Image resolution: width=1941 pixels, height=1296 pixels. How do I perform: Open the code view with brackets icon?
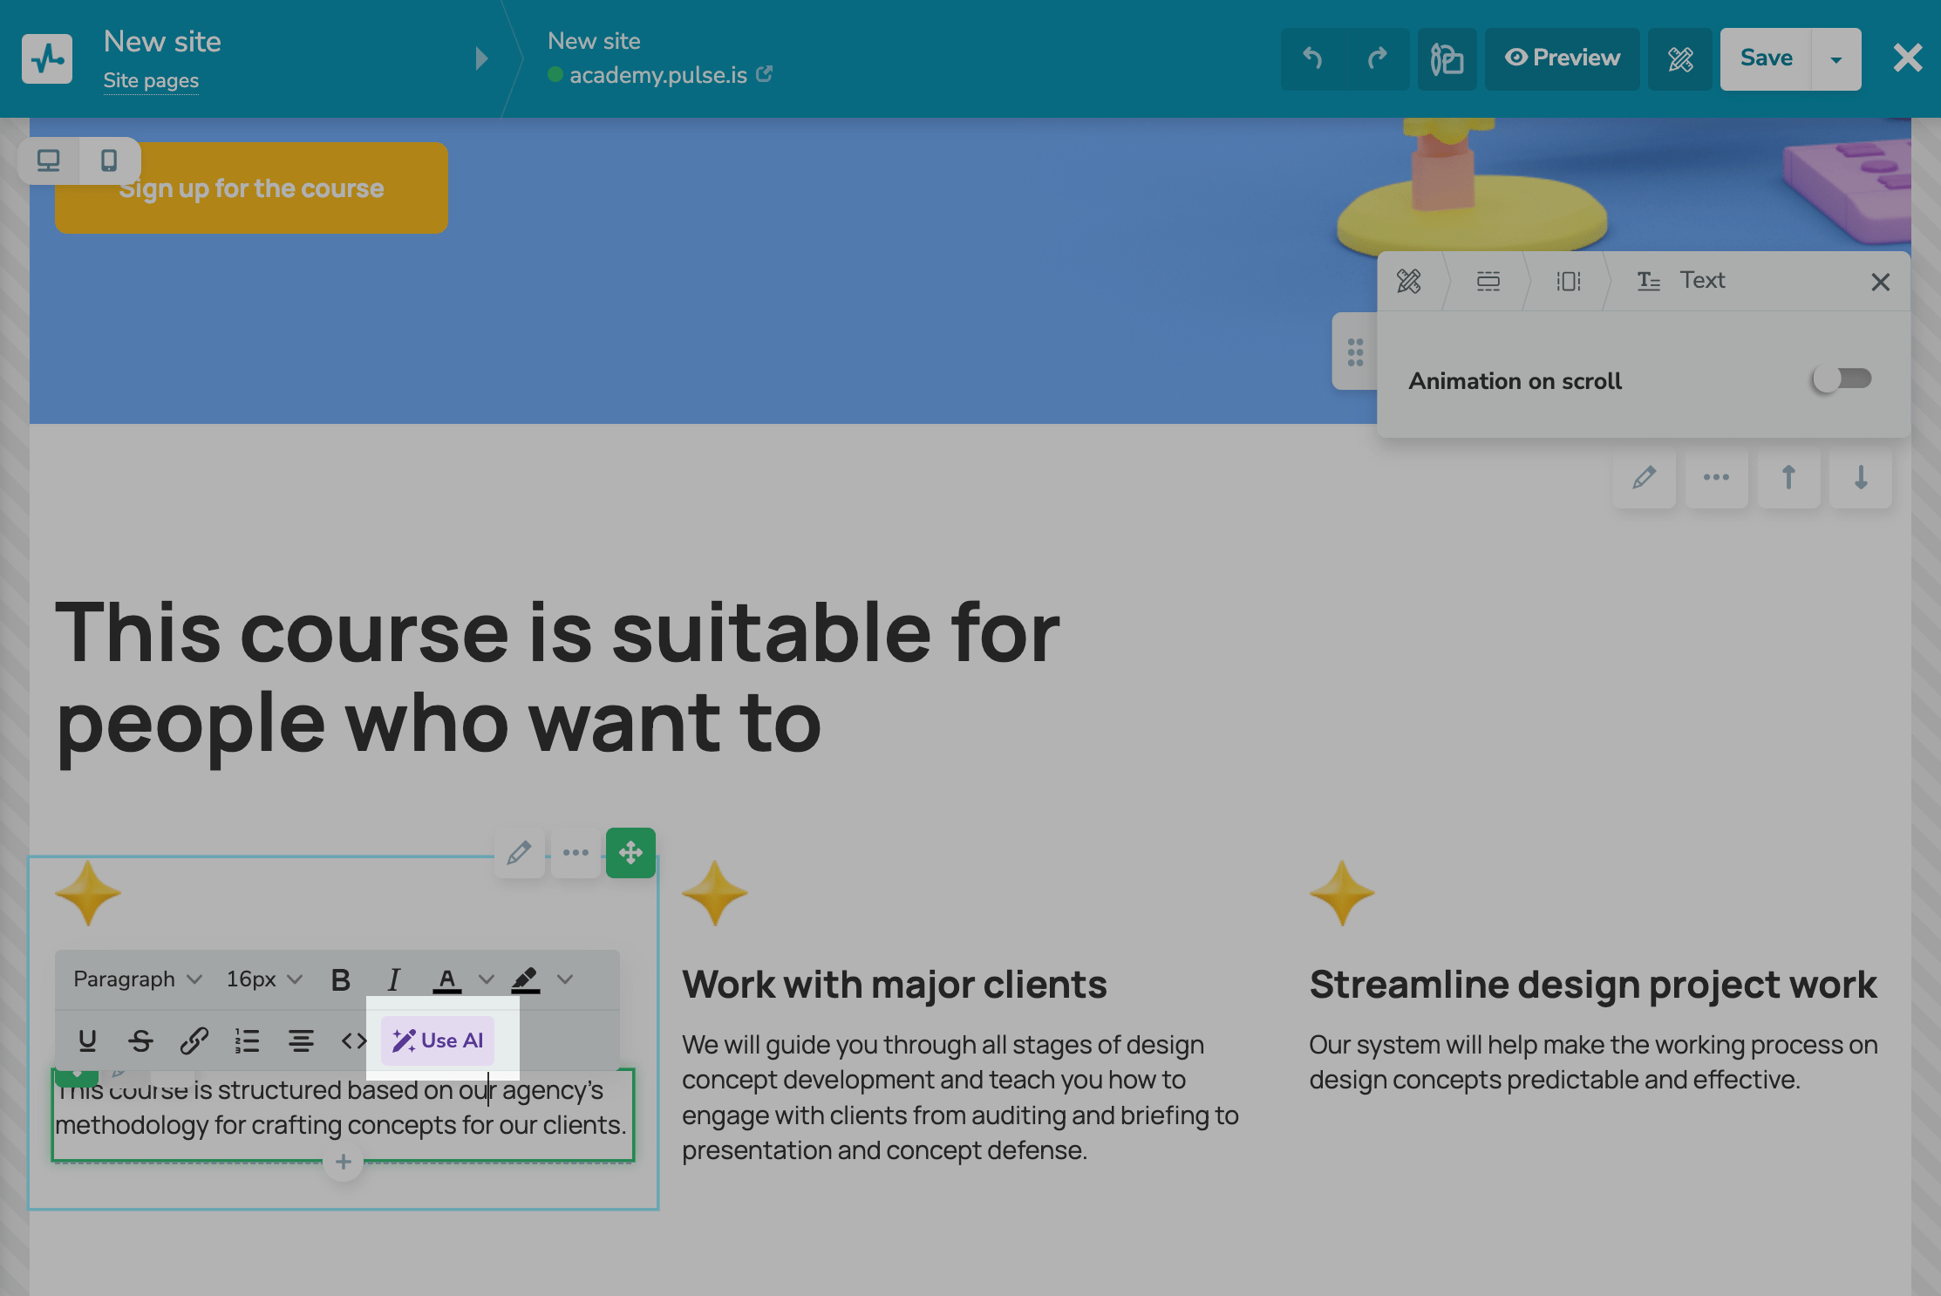(354, 1040)
